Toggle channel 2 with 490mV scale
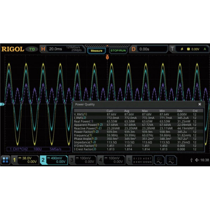 point(54,160)
